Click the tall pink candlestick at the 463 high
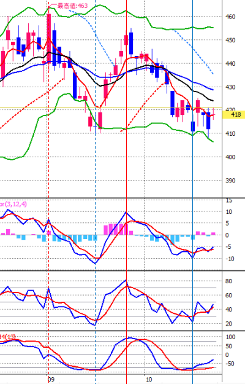The width and height of the screenshot is (245, 384). [49, 38]
